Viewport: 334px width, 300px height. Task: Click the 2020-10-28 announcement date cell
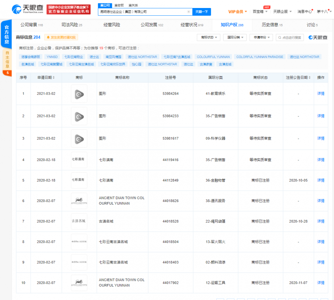(298, 221)
